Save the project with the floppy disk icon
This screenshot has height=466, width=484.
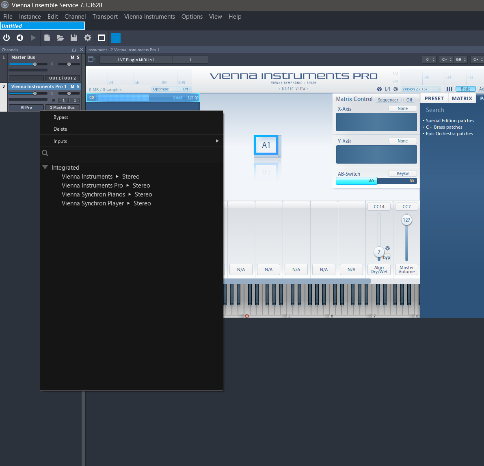(x=74, y=38)
